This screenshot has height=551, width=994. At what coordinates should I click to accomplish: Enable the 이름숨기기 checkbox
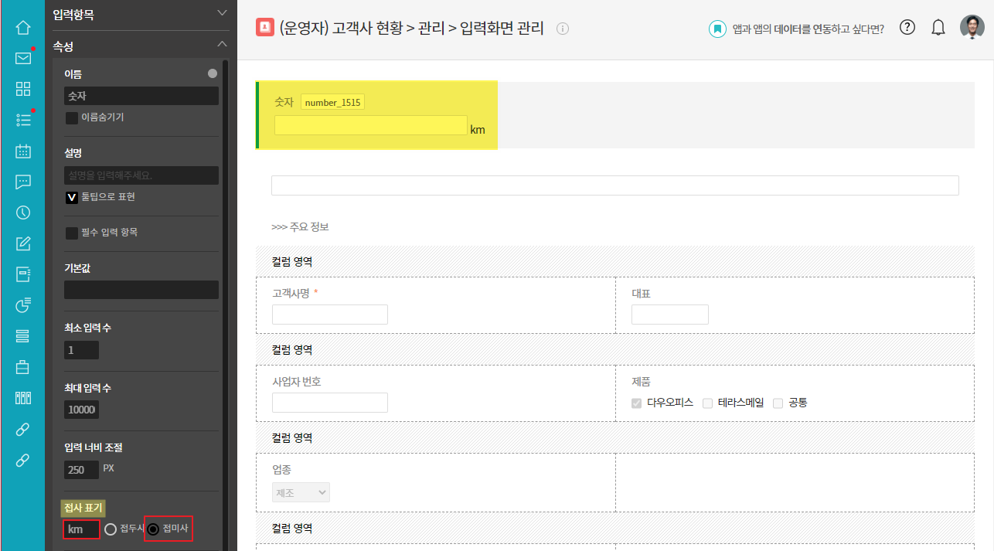(x=72, y=117)
